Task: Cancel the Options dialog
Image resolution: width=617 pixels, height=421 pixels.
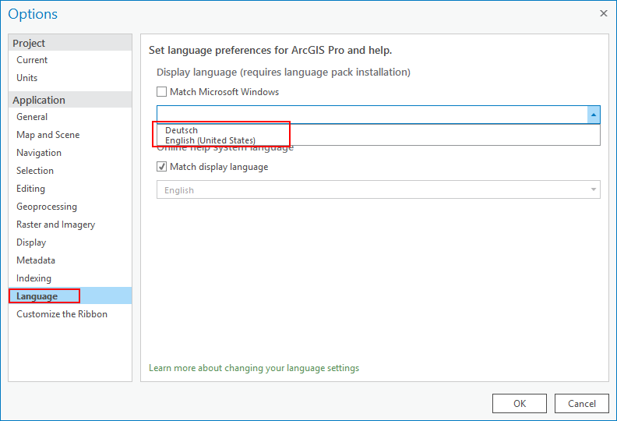Action: coord(582,403)
